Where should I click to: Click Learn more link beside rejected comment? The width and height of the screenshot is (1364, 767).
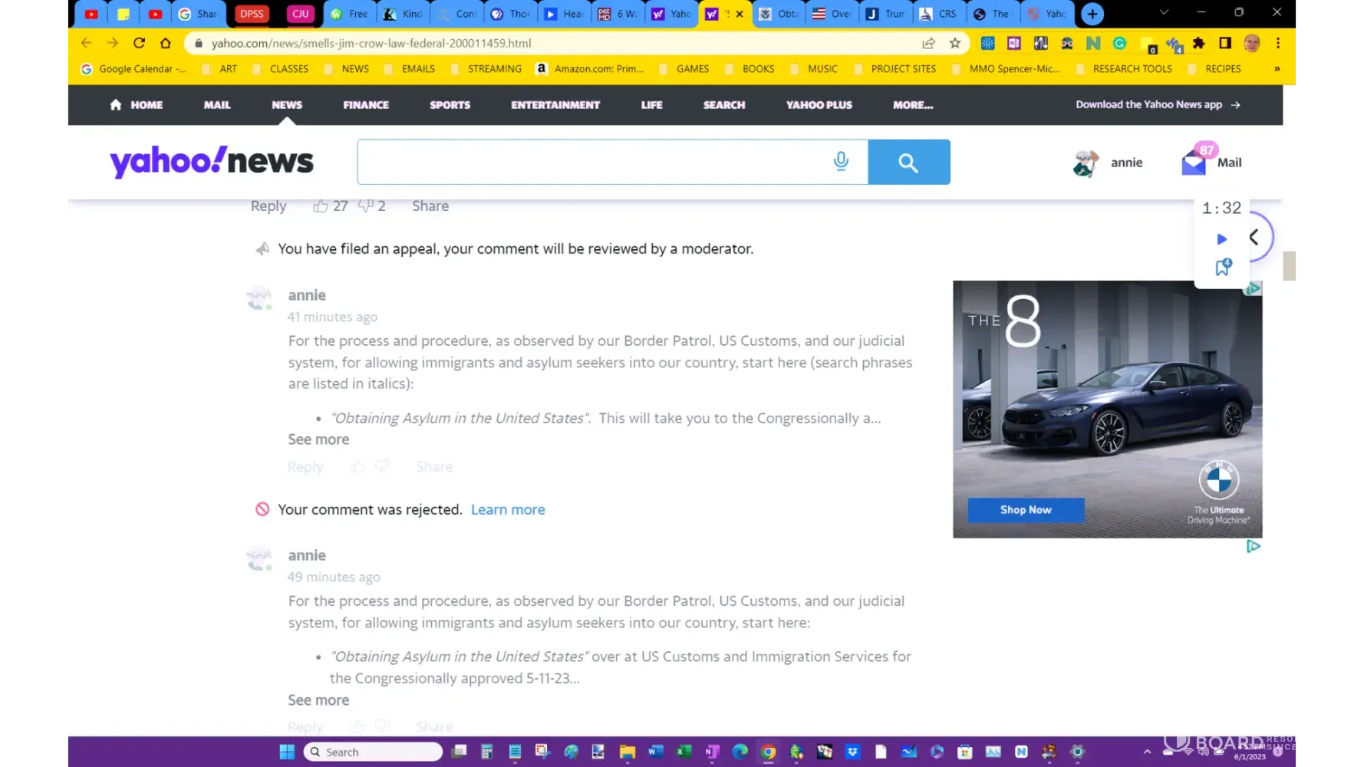[508, 510]
